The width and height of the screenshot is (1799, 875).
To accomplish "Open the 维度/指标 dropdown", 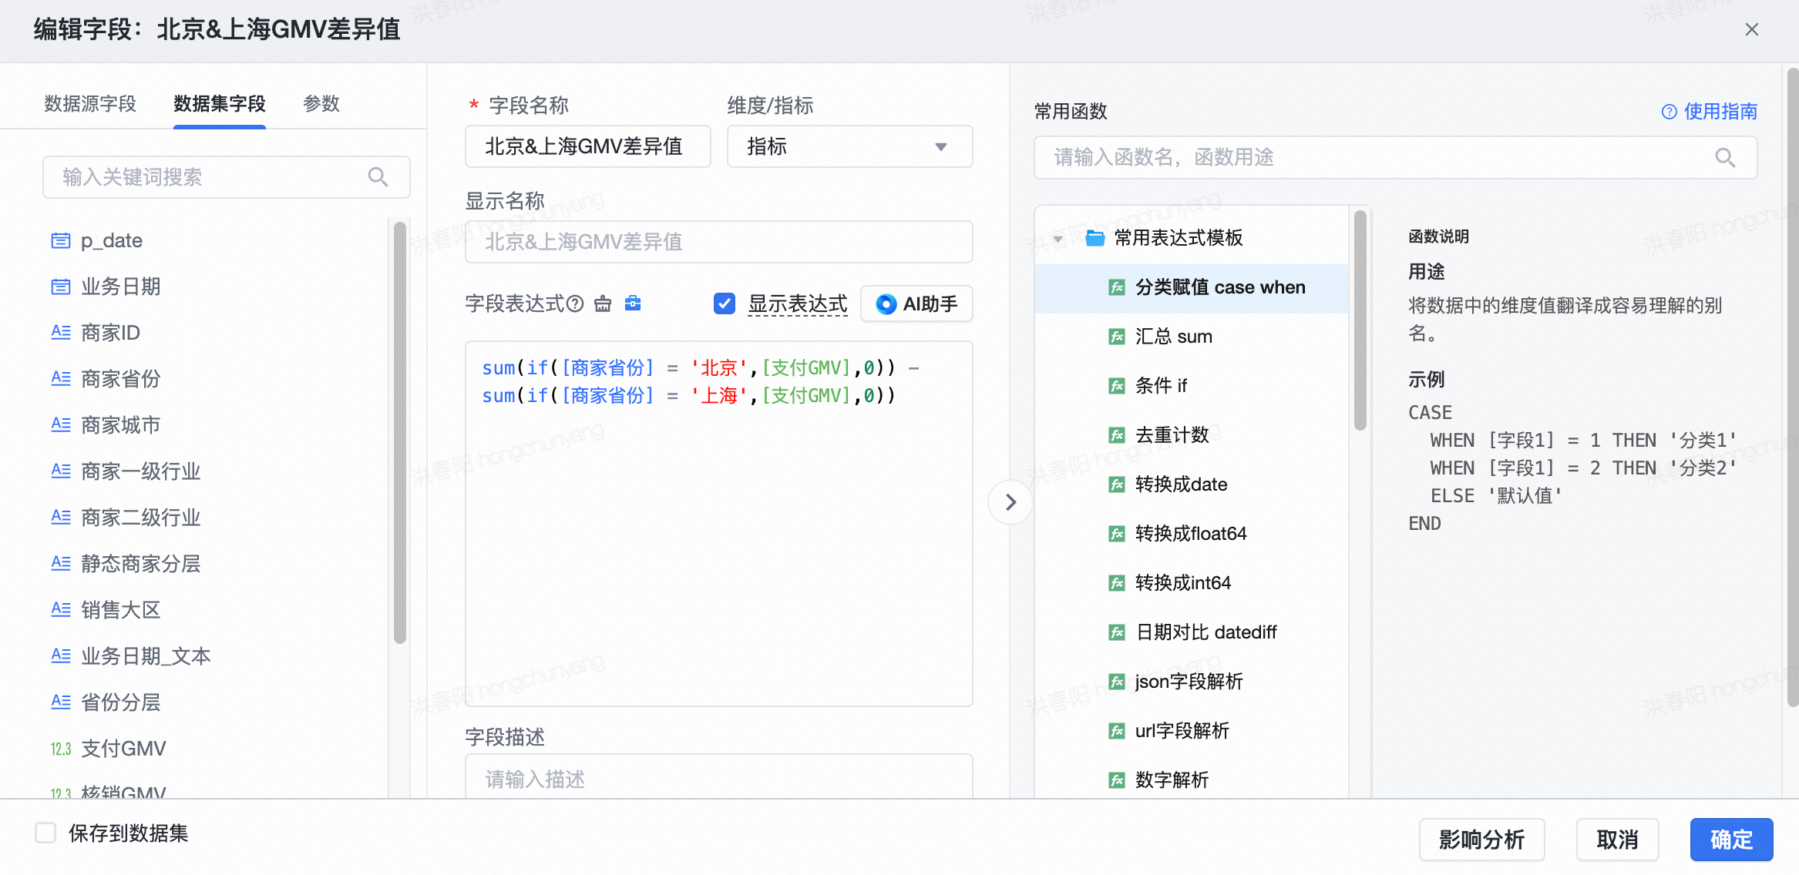I will click(849, 146).
